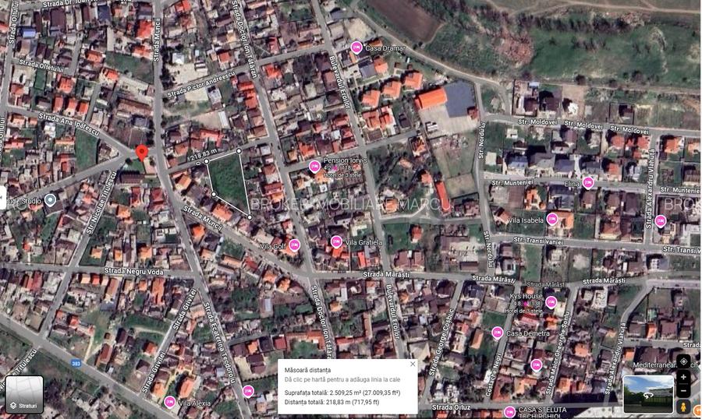This screenshot has width=702, height=419.
Task: Open the Kys House hotel marker
Action: coord(551,301)
